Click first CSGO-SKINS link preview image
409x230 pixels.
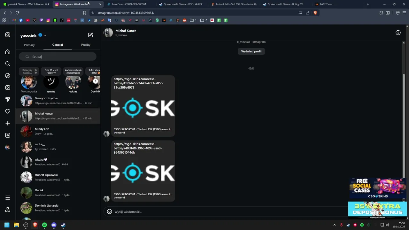(143, 108)
